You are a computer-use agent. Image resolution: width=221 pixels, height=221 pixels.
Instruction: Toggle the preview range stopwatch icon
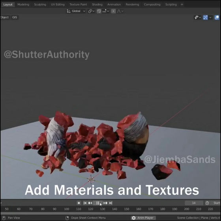[207, 203]
